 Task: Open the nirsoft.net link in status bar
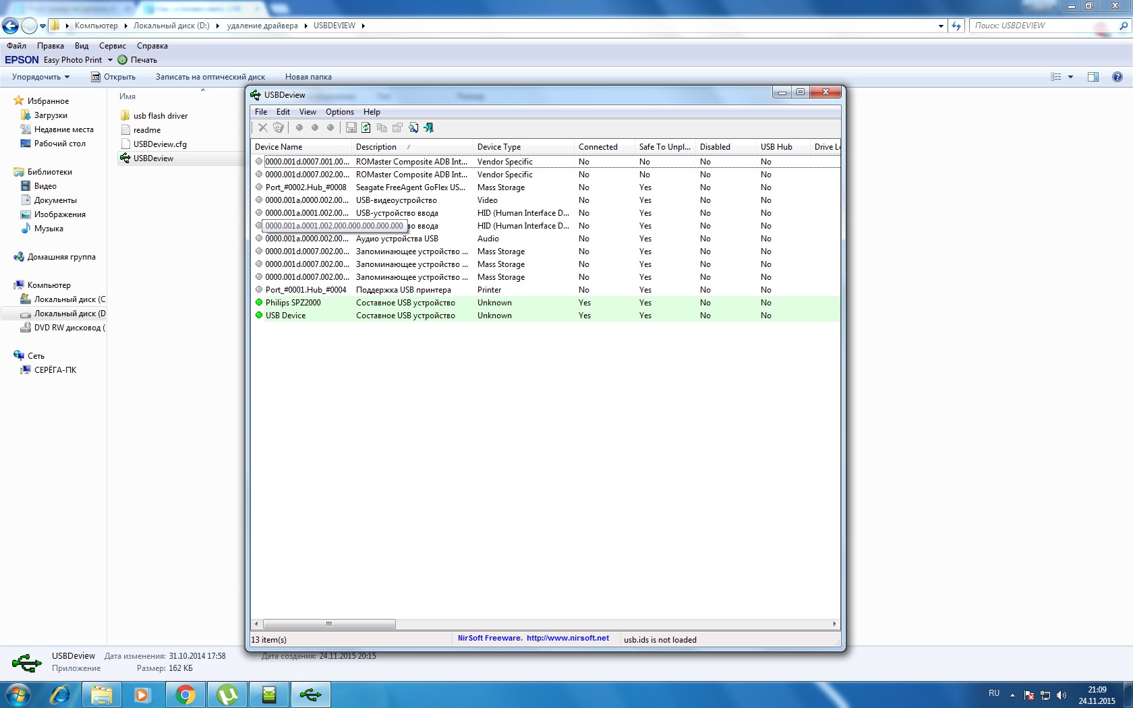pyautogui.click(x=567, y=638)
